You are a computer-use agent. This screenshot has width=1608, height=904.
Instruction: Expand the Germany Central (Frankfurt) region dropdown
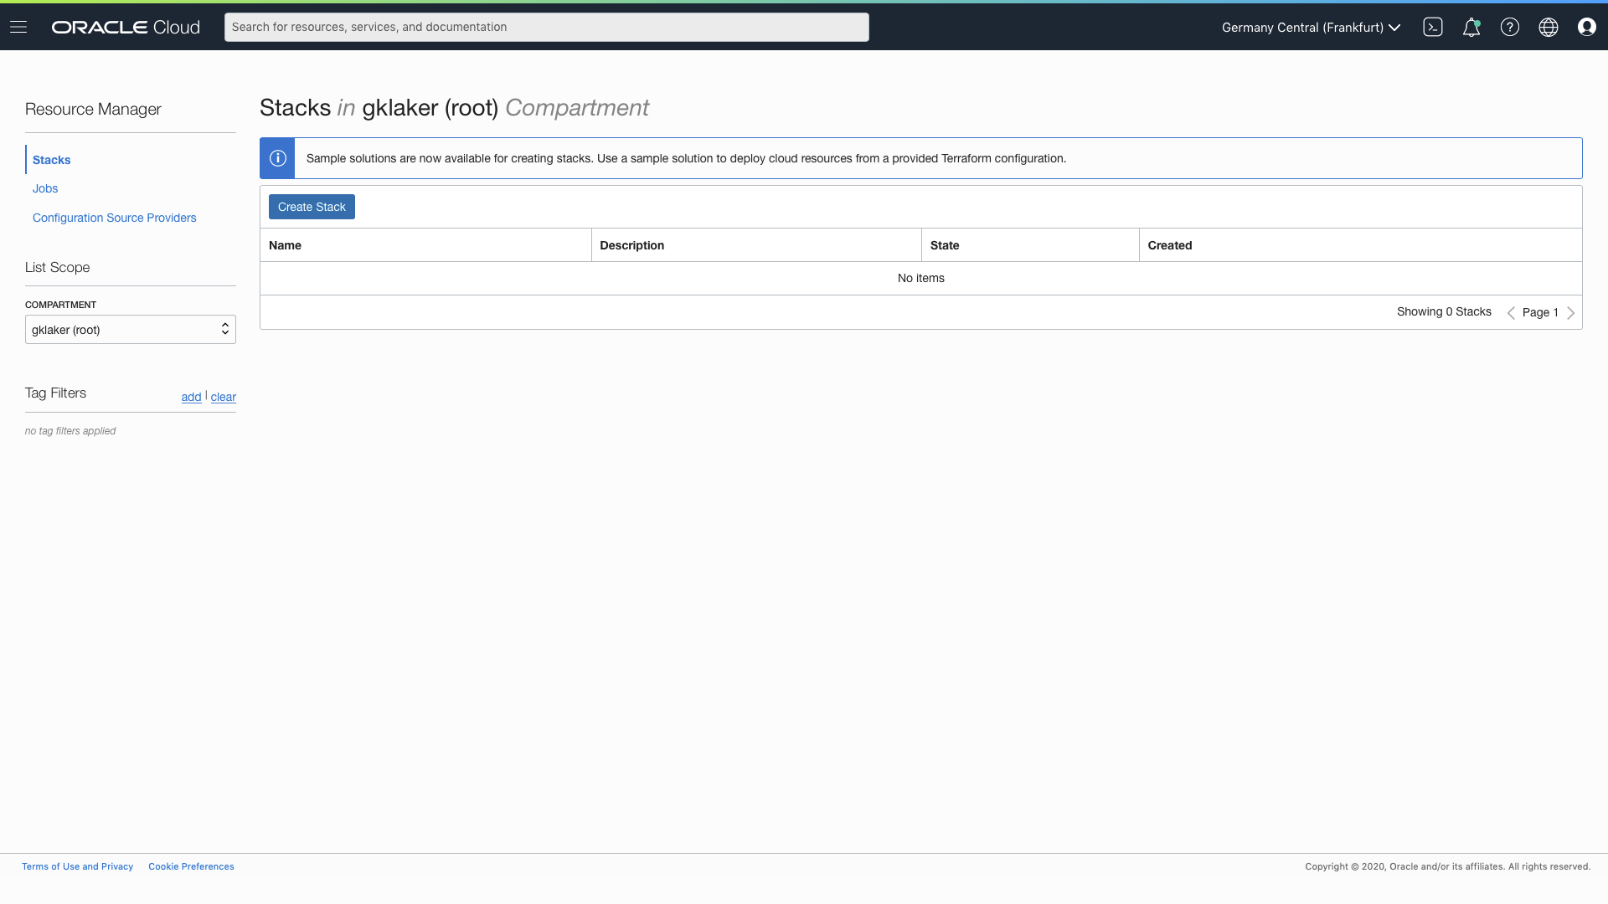pyautogui.click(x=1311, y=27)
